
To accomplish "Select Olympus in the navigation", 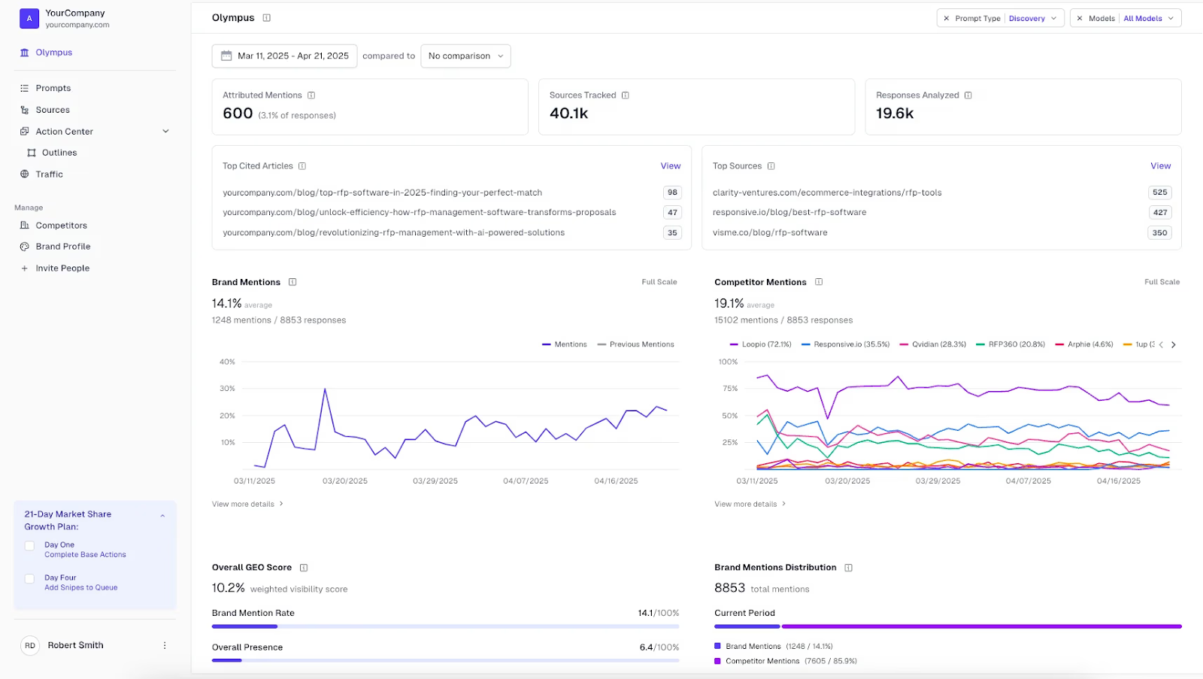I will pos(53,53).
